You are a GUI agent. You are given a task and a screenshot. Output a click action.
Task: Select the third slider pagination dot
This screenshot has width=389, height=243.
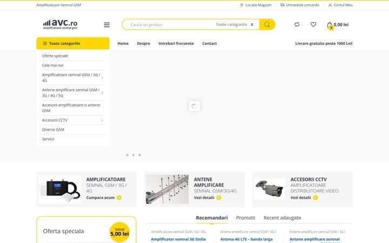[140, 155]
